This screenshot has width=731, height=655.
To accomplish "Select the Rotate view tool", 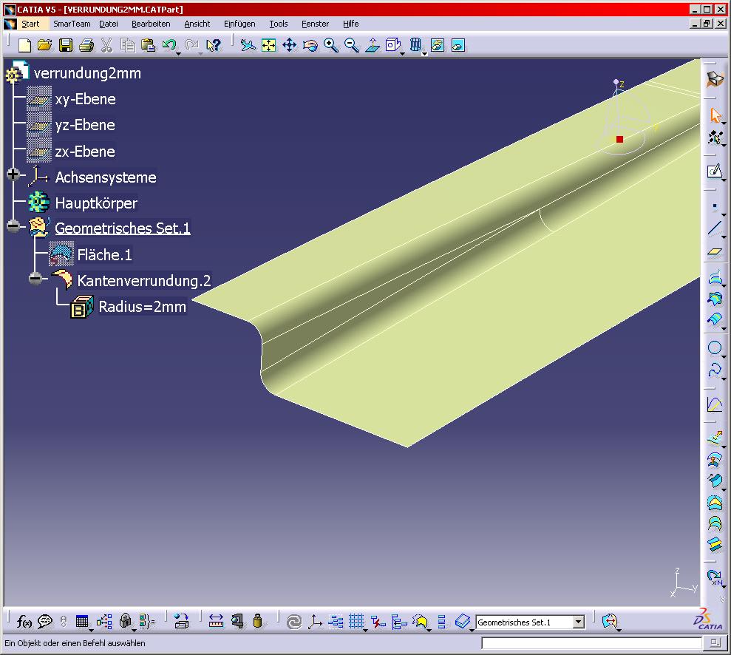I will click(x=310, y=45).
